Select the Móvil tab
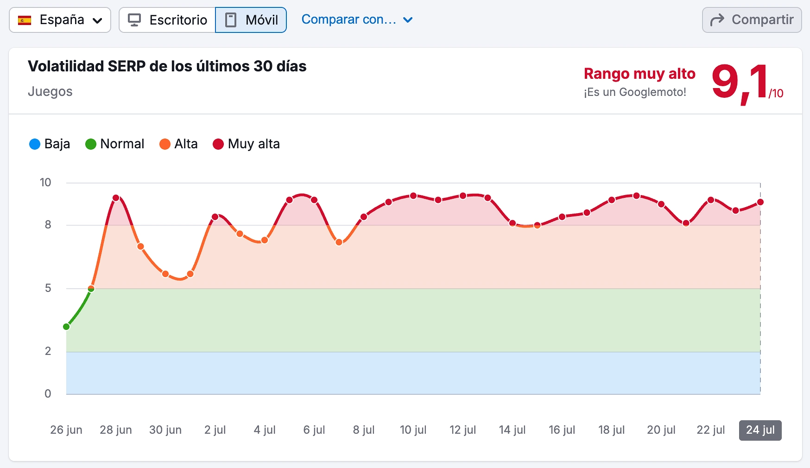 click(250, 20)
